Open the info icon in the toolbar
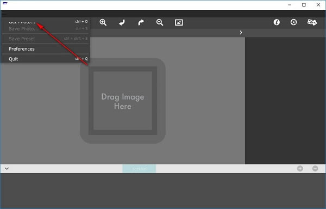Image resolution: width=326 pixels, height=209 pixels. (277, 22)
